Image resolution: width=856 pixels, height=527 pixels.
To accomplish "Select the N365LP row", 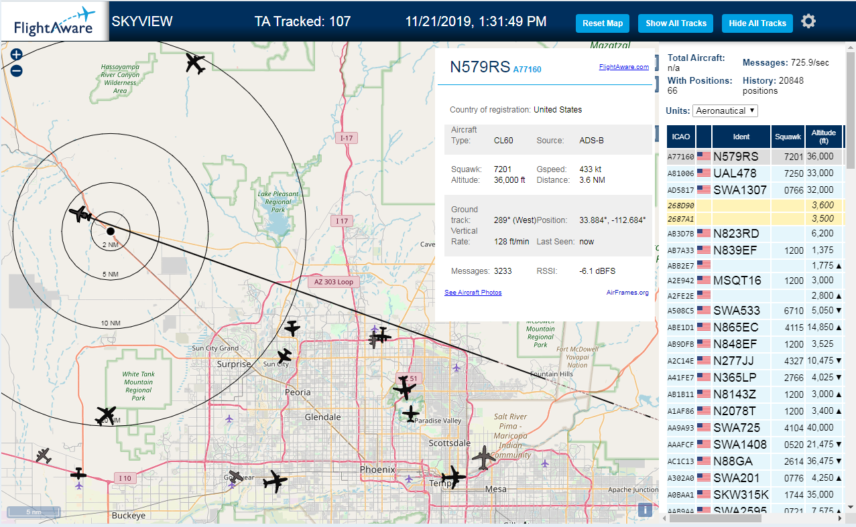I will pyautogui.click(x=755, y=377).
